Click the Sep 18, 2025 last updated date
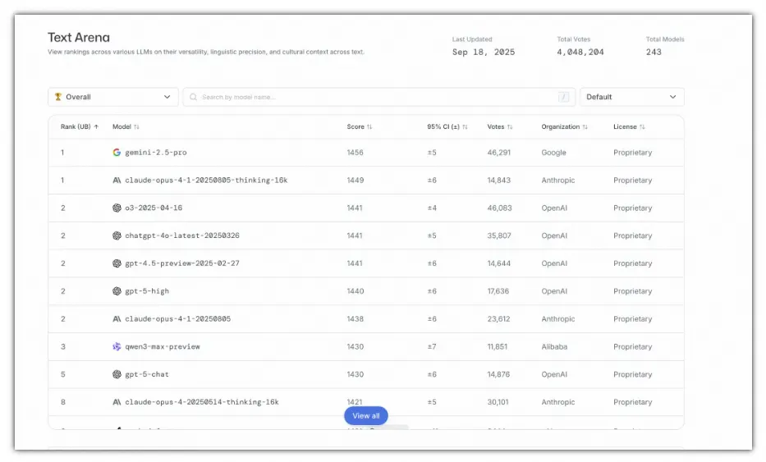 pyautogui.click(x=483, y=53)
